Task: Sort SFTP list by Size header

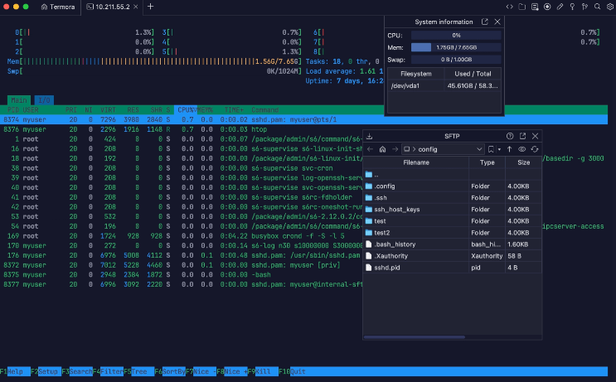Action: pos(524,162)
